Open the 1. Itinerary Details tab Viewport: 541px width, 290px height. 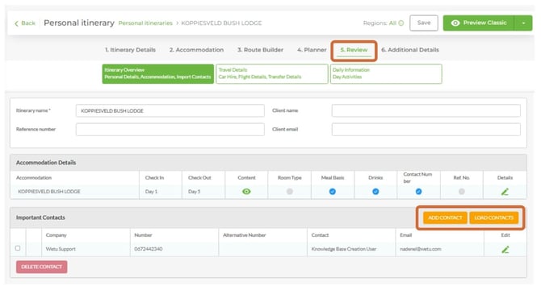point(131,50)
